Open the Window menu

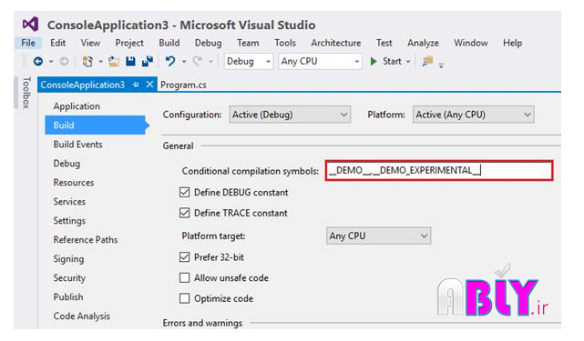pyautogui.click(x=470, y=43)
